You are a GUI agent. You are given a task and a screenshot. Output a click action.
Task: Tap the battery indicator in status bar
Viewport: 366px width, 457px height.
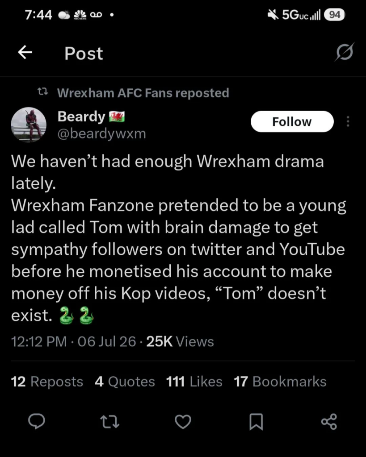(x=334, y=15)
